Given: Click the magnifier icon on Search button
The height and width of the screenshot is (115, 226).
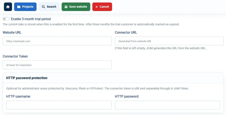Looking at the screenshot, I should click(43, 7).
